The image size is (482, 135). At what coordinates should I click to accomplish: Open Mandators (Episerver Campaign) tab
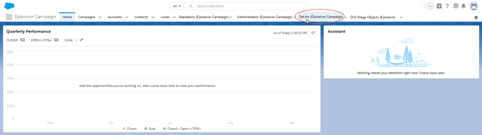point(203,17)
